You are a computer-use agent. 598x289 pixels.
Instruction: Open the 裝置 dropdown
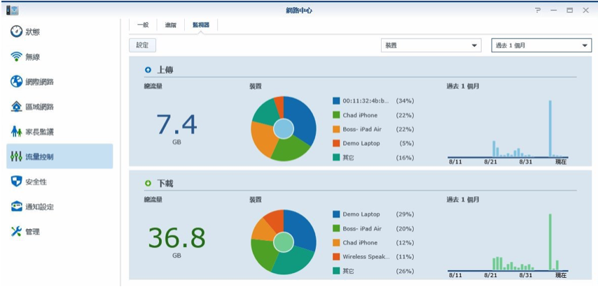(x=431, y=45)
